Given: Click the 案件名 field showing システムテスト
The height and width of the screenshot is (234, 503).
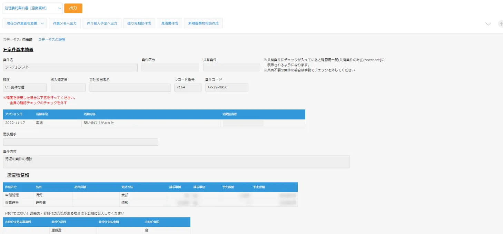Looking at the screenshot, I should point(70,67).
